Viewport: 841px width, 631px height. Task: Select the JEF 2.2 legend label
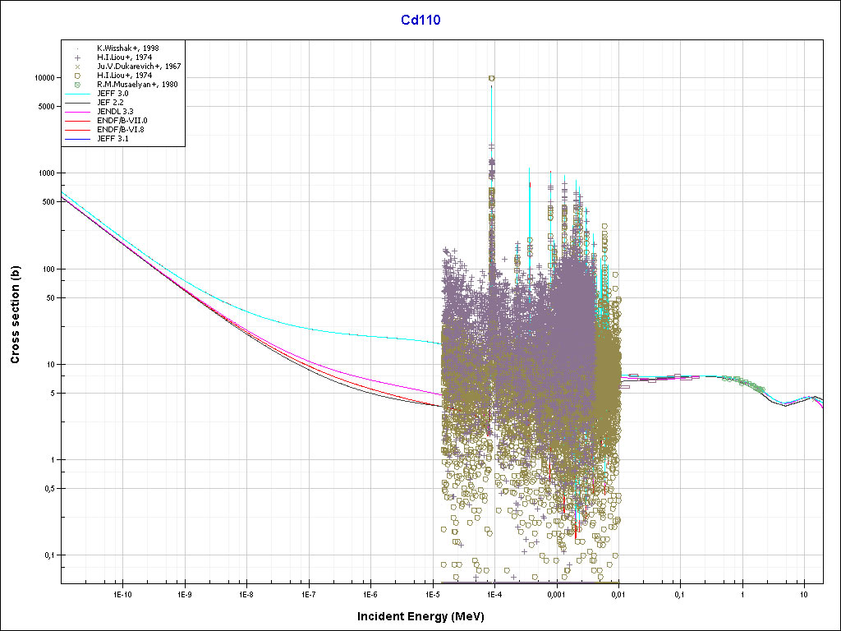coord(109,103)
